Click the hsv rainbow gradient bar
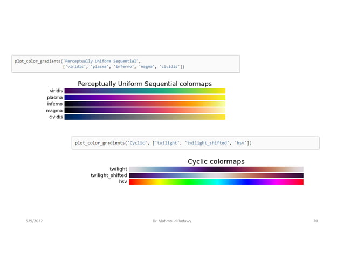Screen dimensions: 344x266 click(x=216, y=182)
